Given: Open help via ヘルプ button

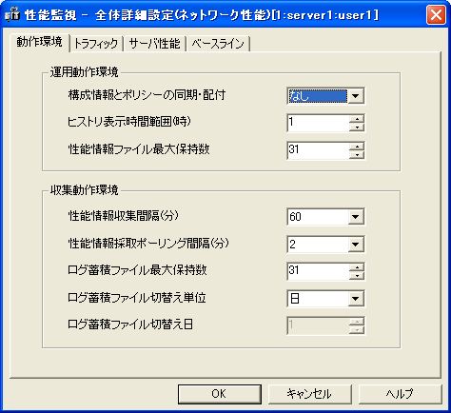Looking at the screenshot, I should [x=400, y=394].
